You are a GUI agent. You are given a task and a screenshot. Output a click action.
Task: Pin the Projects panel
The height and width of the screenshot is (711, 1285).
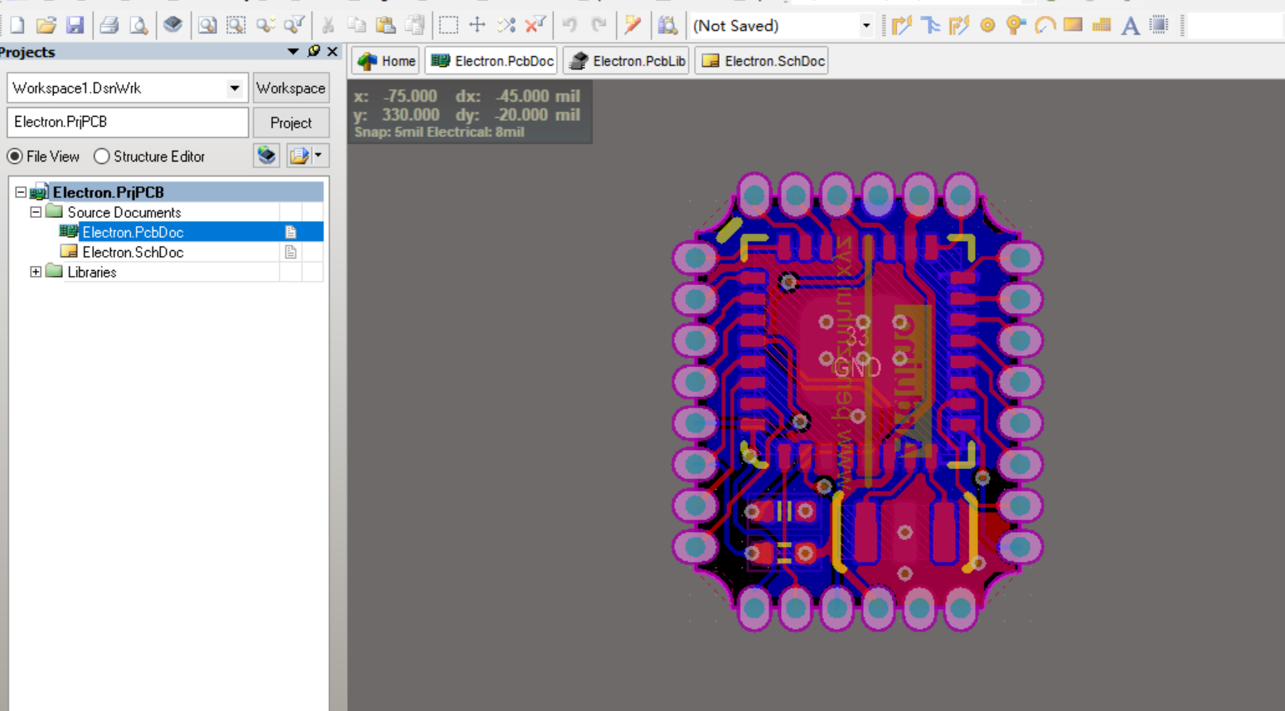(313, 51)
